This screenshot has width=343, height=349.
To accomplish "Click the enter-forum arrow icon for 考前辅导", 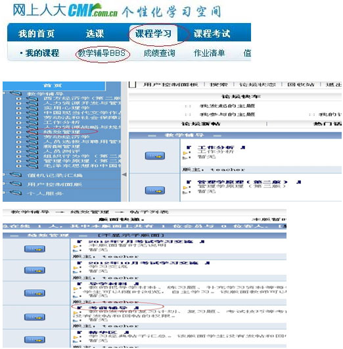I will [x=35, y=317].
